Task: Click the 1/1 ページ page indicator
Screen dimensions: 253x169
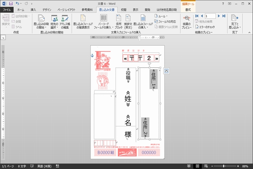Action: click(x=8, y=166)
